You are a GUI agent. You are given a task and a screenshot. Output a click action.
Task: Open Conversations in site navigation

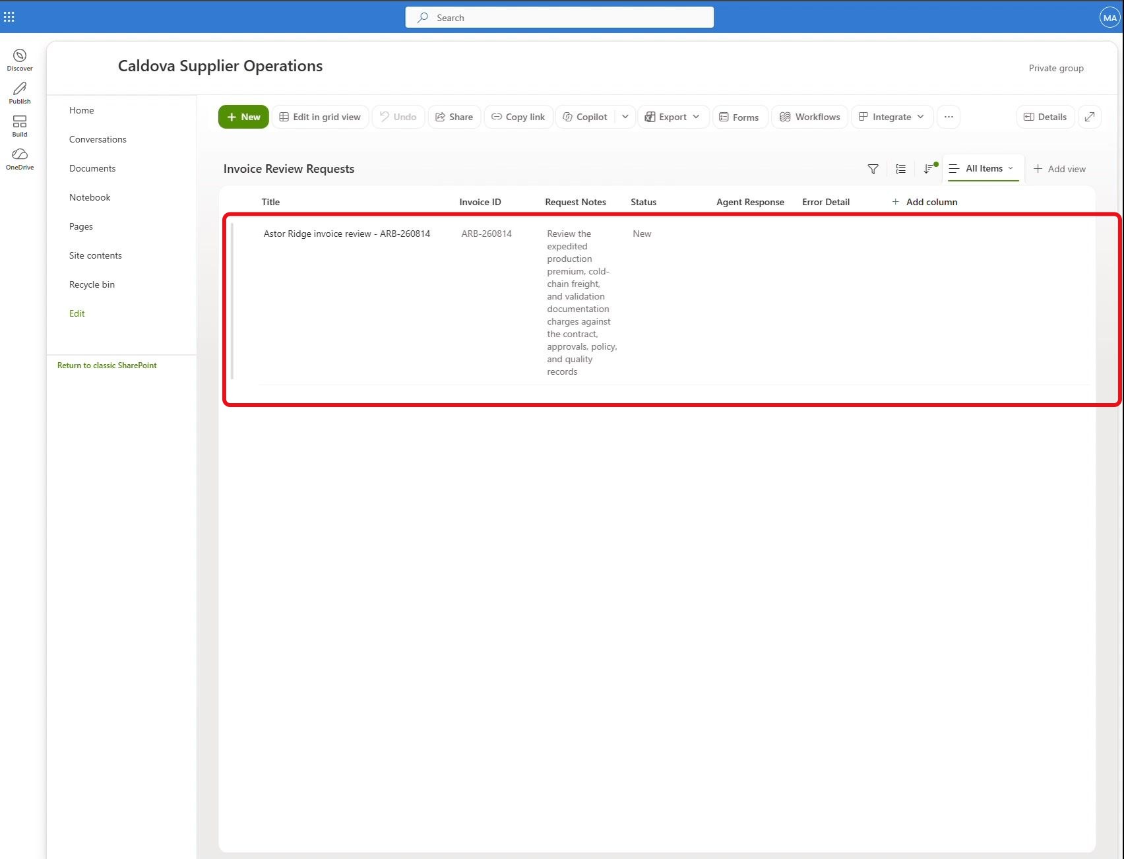(x=98, y=139)
